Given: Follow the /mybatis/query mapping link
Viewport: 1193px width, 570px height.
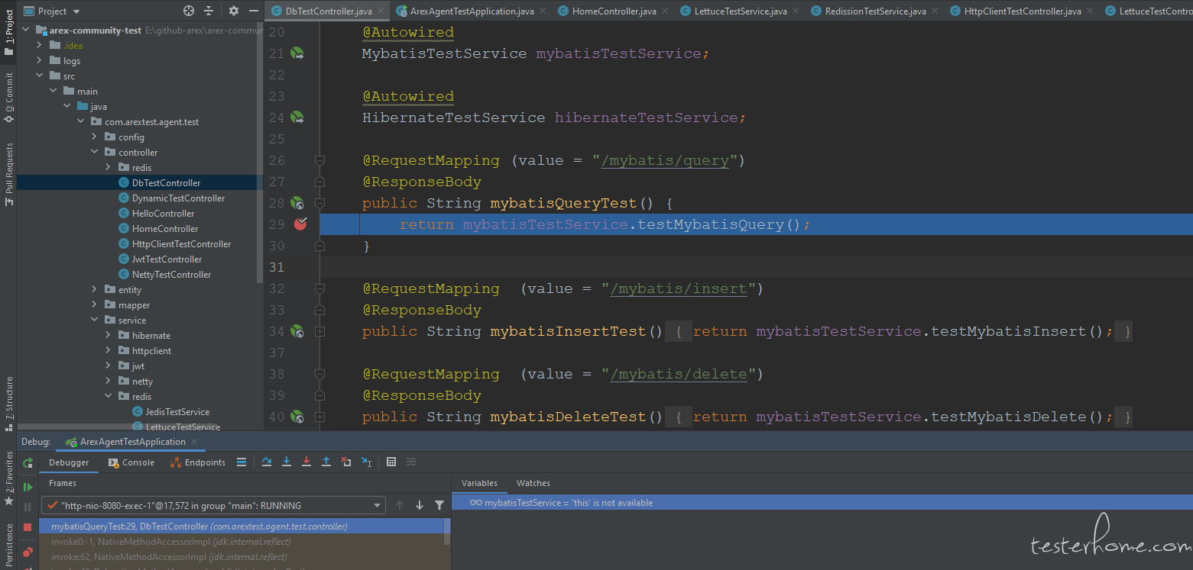Looking at the screenshot, I should (x=665, y=160).
